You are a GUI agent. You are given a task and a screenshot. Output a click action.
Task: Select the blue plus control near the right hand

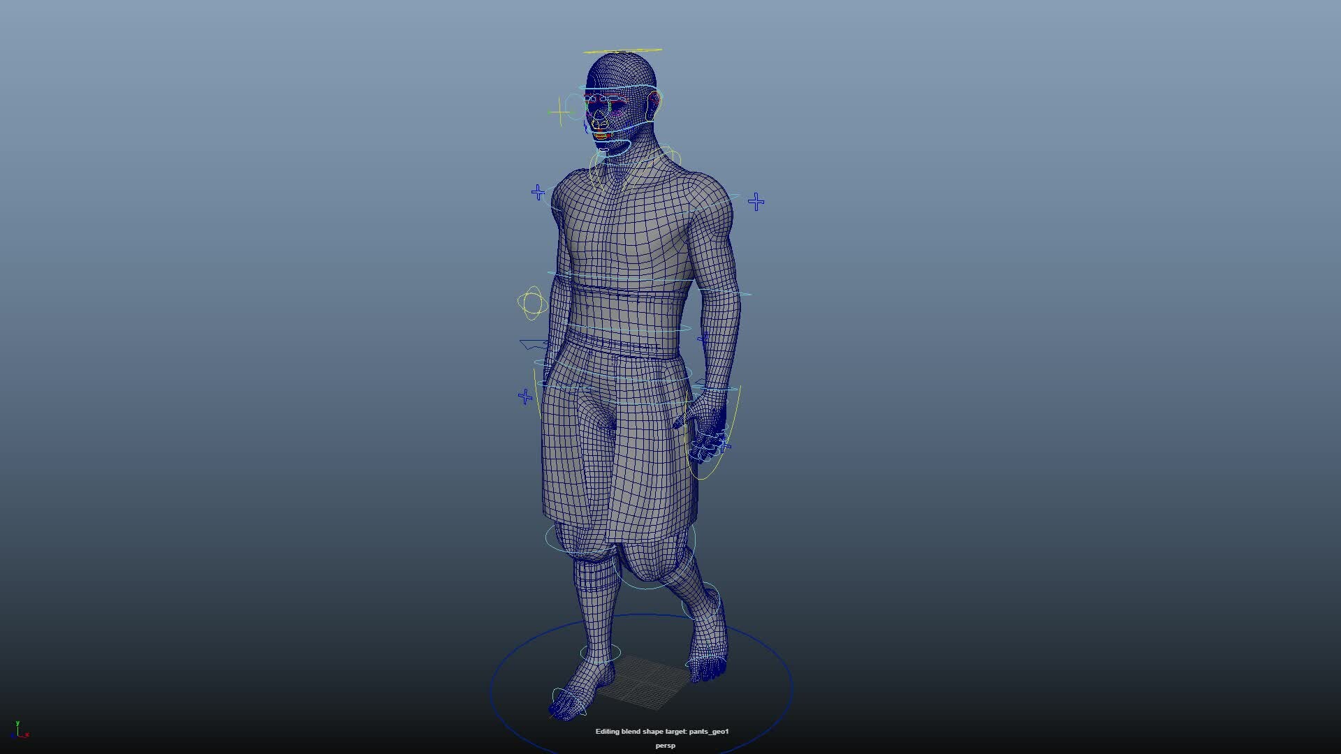point(725,445)
